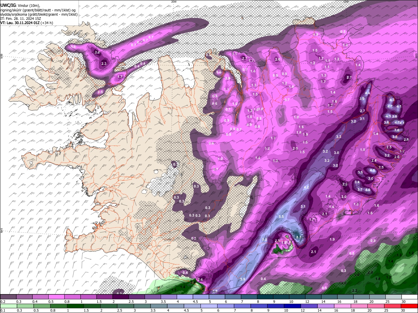Click the light pink bottom-row swatch above 16

point(343,306)
